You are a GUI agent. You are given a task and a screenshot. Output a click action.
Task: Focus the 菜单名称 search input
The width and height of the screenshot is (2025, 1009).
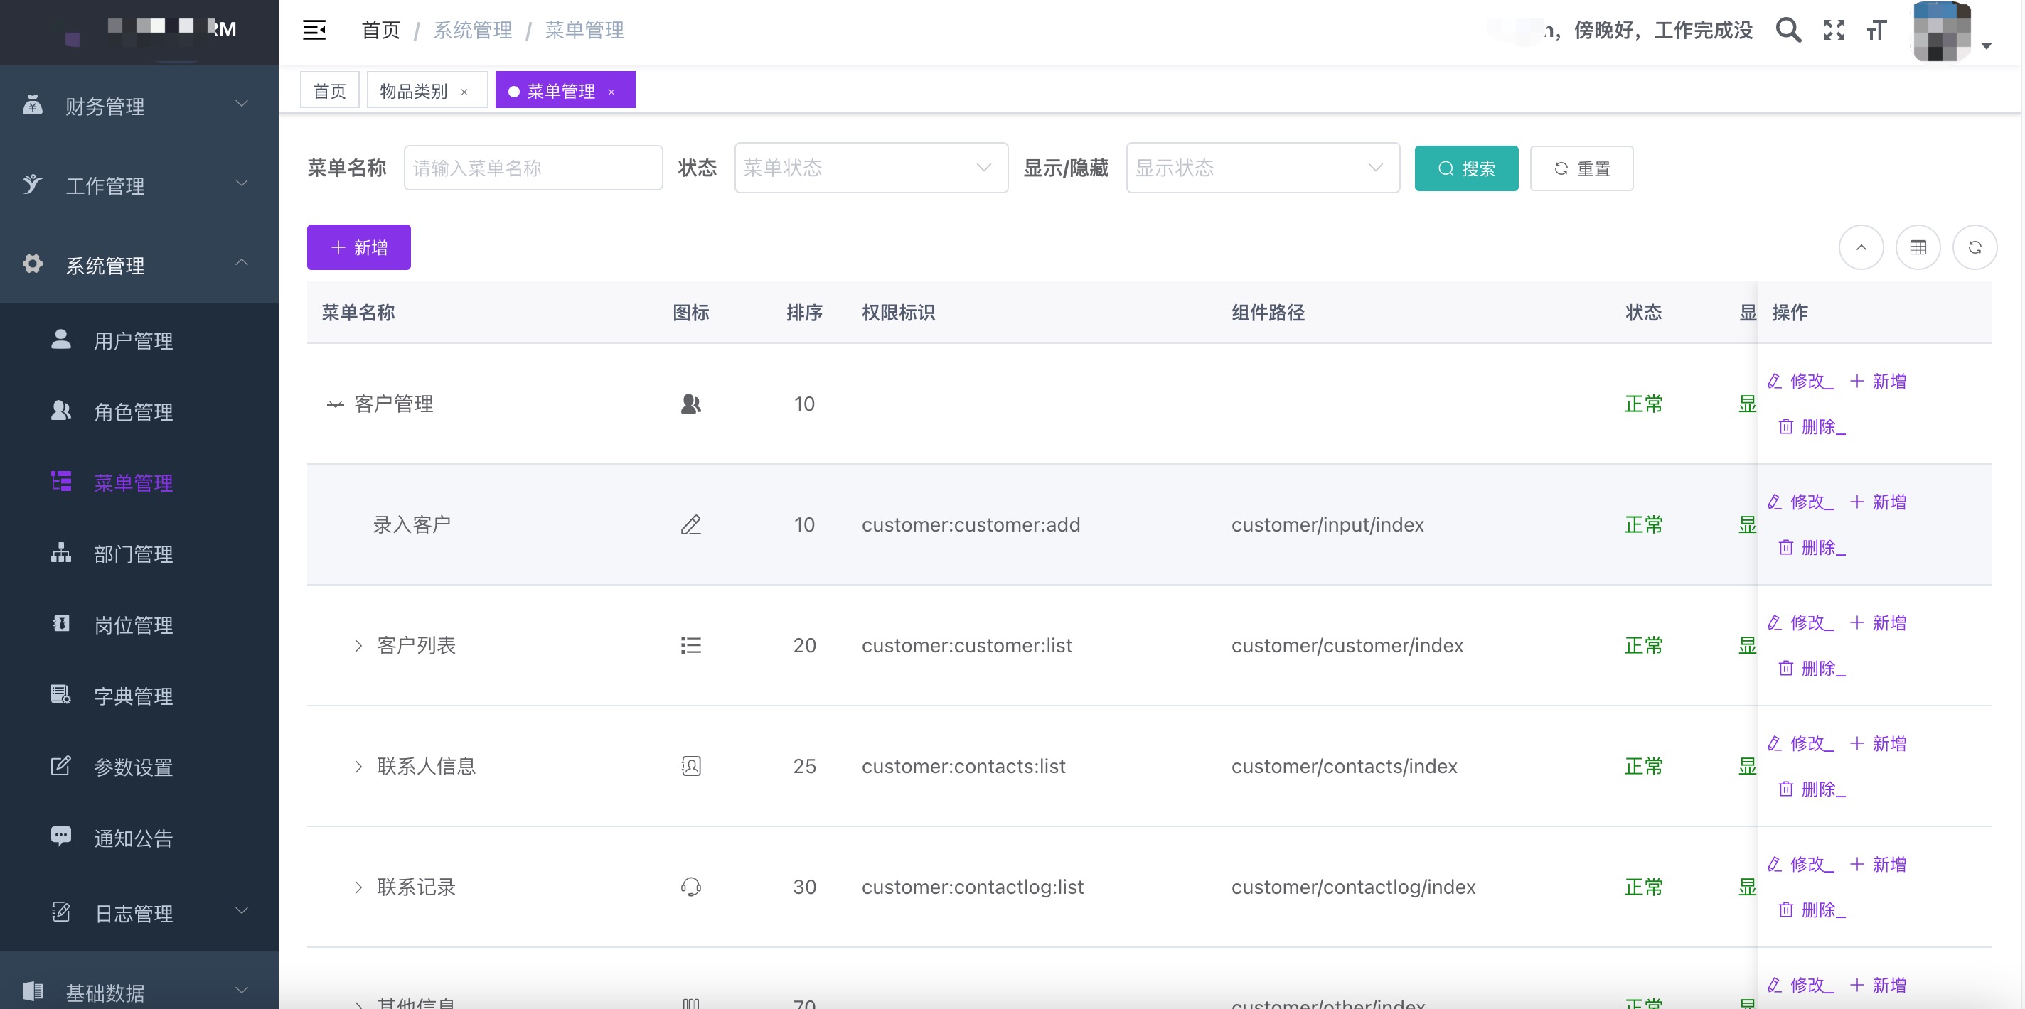[533, 168]
